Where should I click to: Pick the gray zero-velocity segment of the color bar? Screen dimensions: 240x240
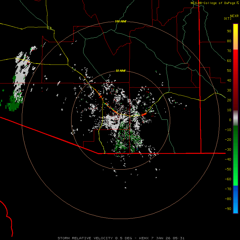click(235, 118)
